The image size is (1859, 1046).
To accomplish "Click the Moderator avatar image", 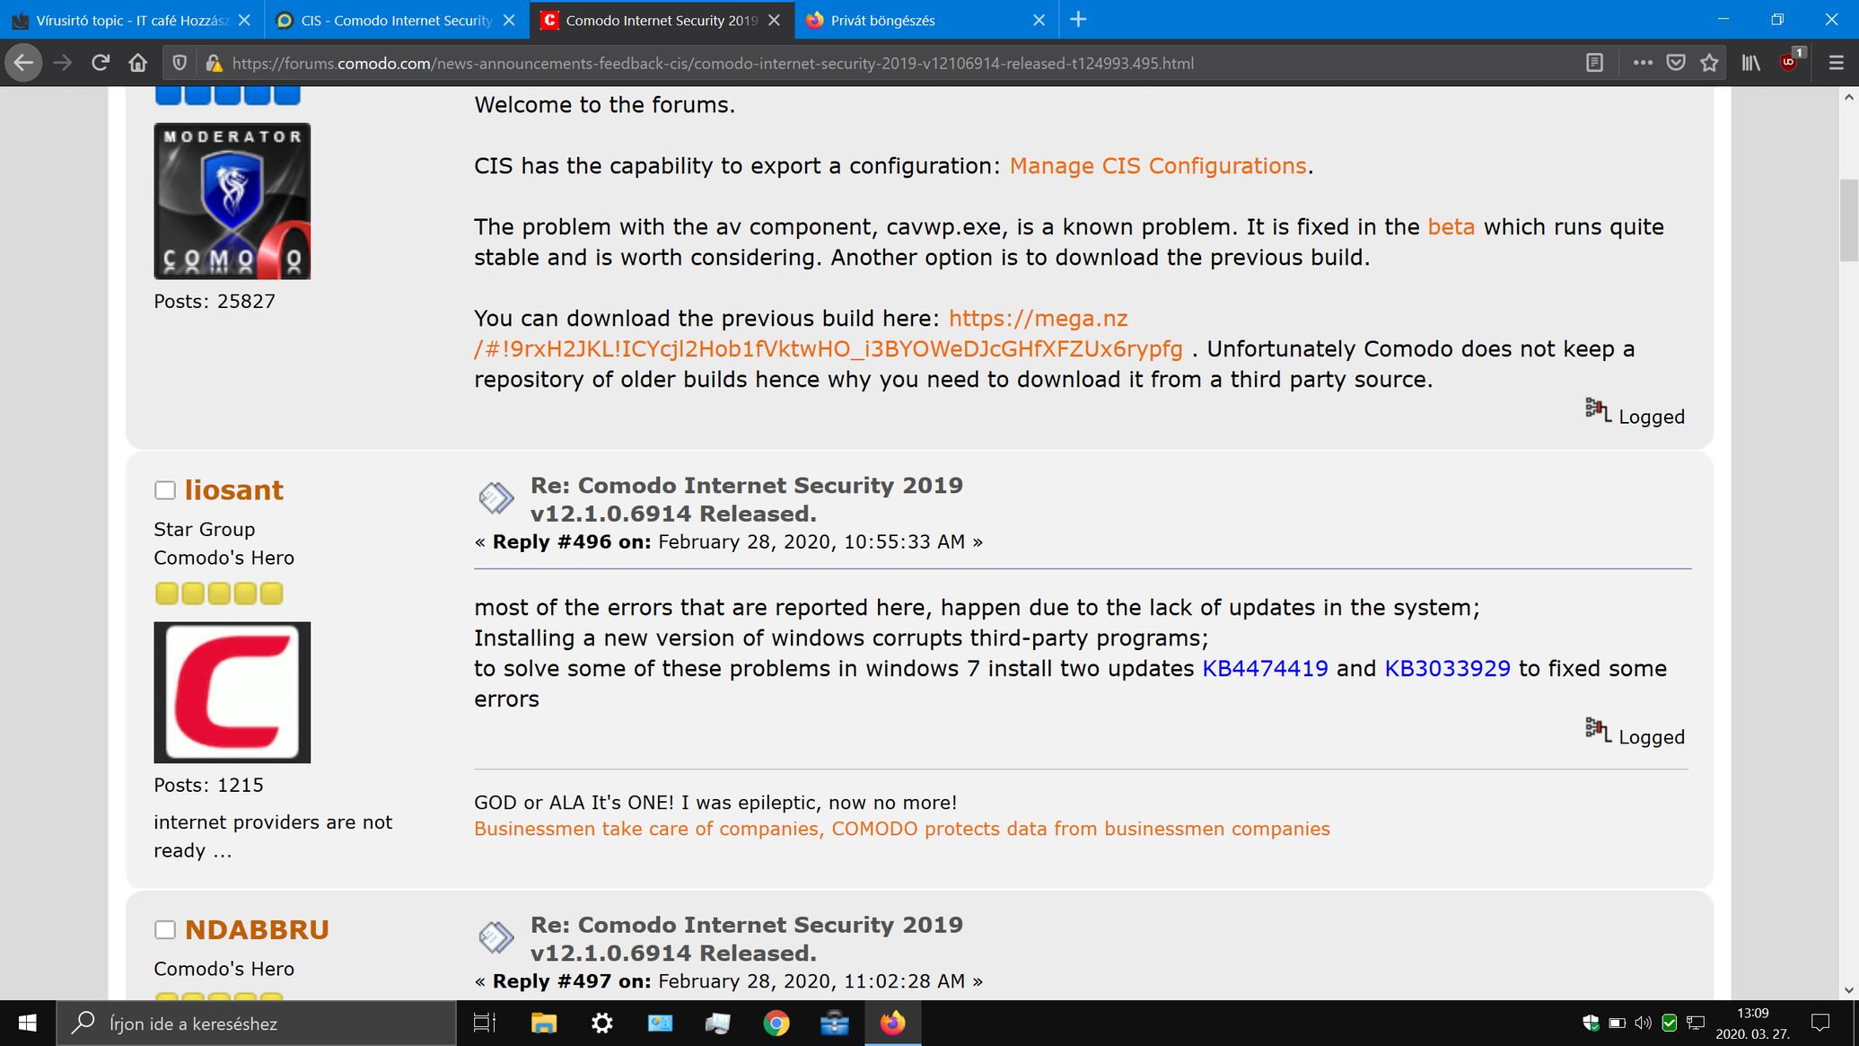I will 232,201.
